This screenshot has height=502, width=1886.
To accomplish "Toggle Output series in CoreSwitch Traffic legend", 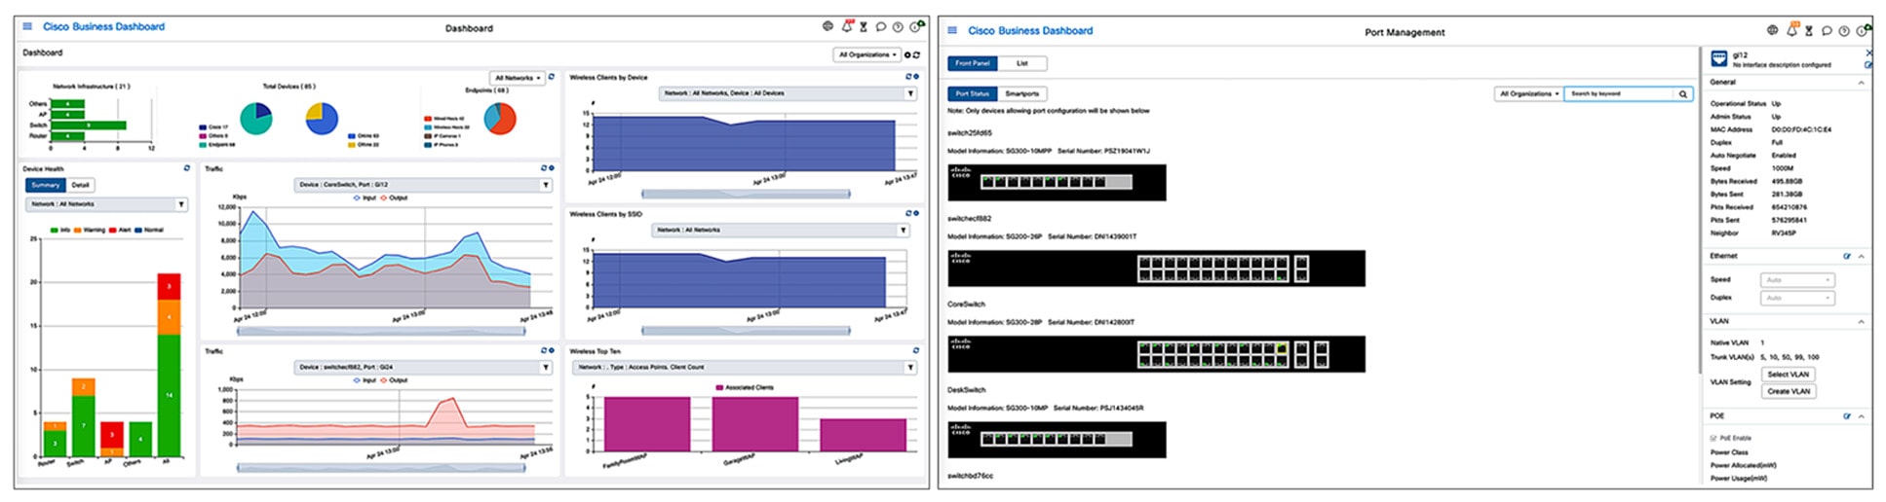I will pos(394,197).
